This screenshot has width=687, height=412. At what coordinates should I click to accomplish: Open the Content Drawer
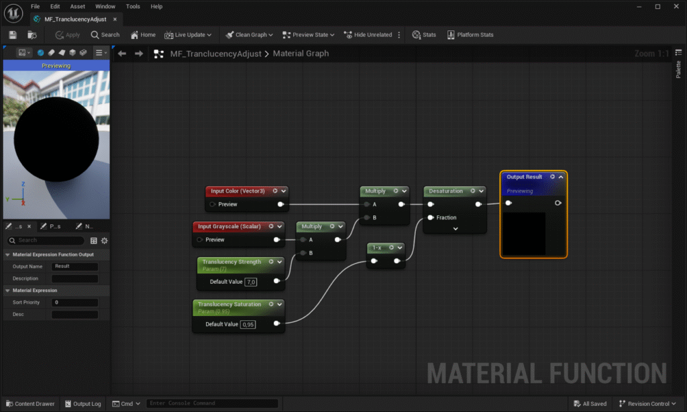pyautogui.click(x=30, y=404)
